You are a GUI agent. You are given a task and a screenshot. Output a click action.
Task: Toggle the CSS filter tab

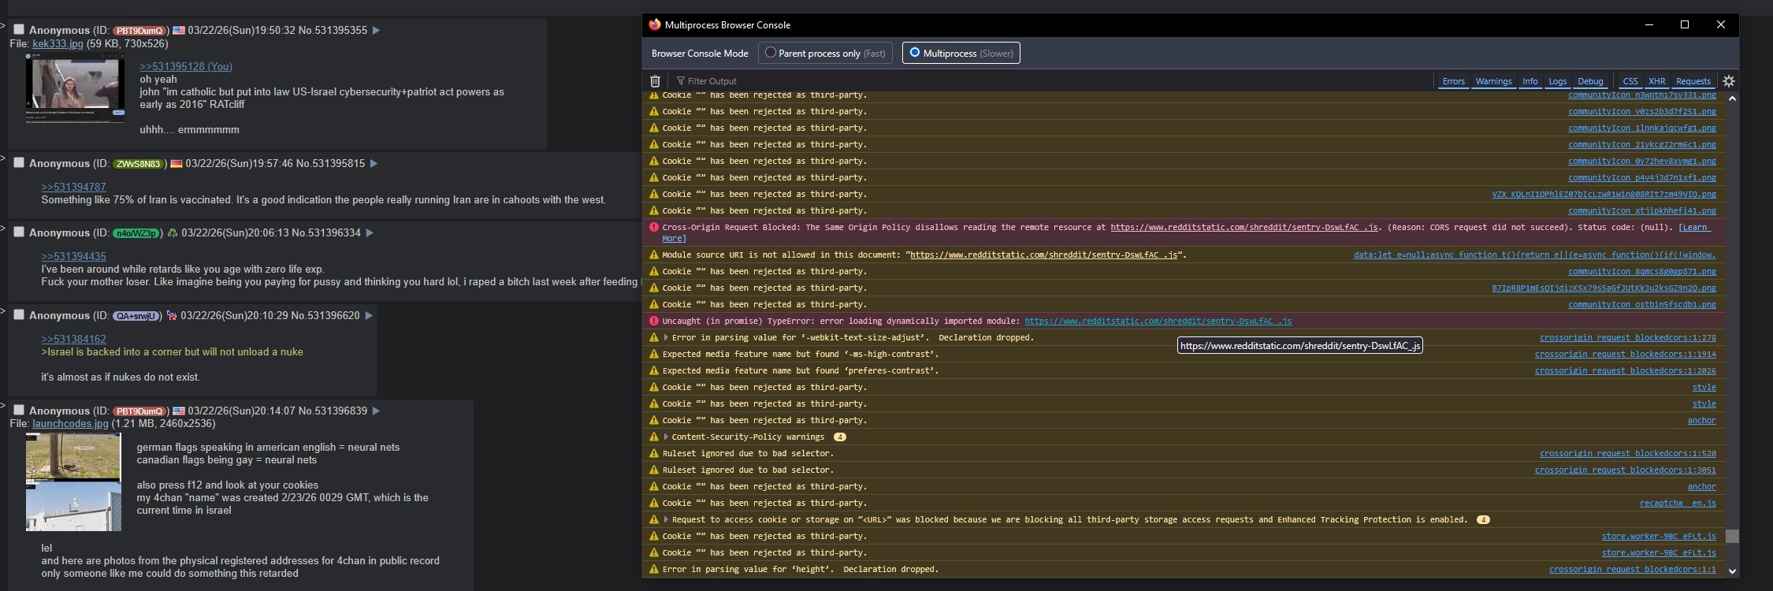pyautogui.click(x=1630, y=81)
